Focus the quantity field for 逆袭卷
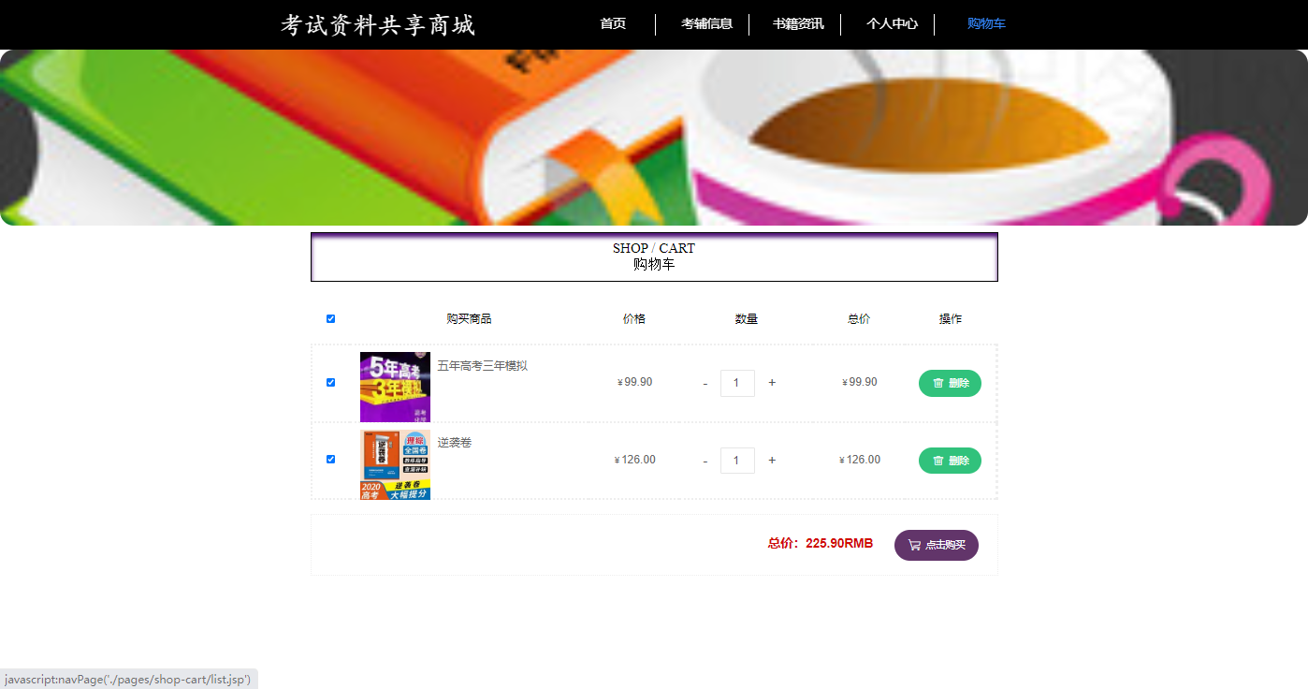Screen dimensions: 1308x689 (737, 461)
